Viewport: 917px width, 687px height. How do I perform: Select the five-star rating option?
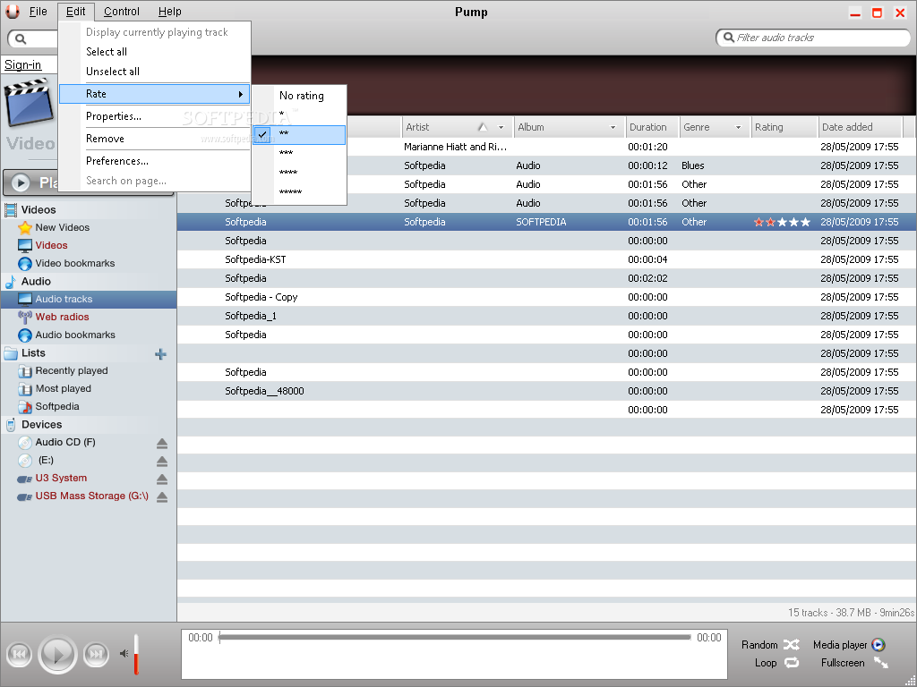click(x=299, y=192)
